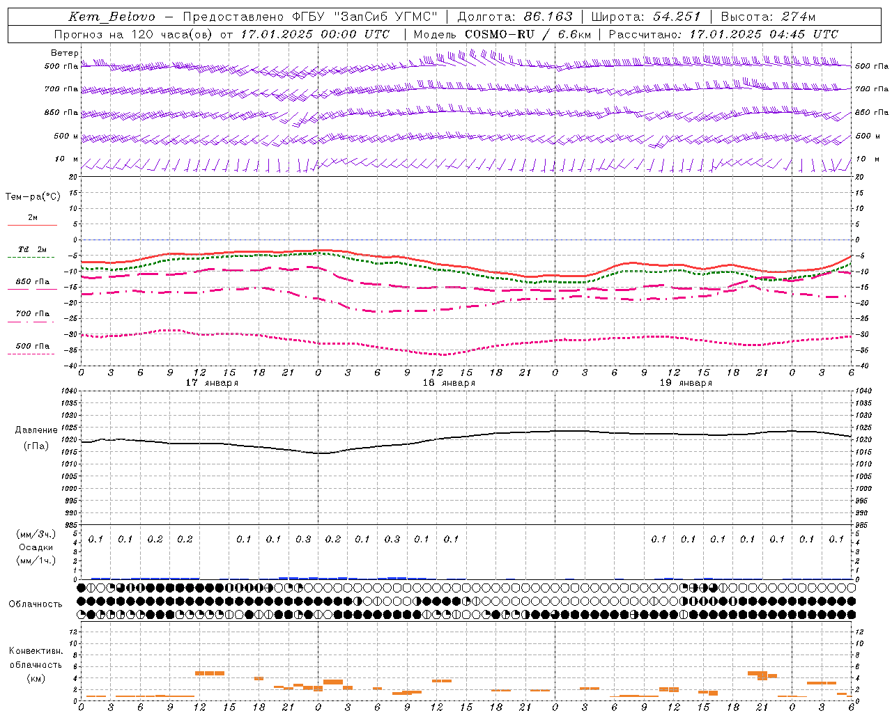This screenshot has width=892, height=713.
Task: Click the "(км)" unit label of convective cloudiness
Action: tap(36, 678)
